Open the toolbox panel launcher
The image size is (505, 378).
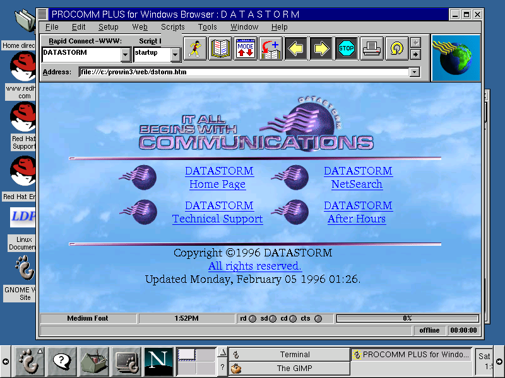point(94,362)
